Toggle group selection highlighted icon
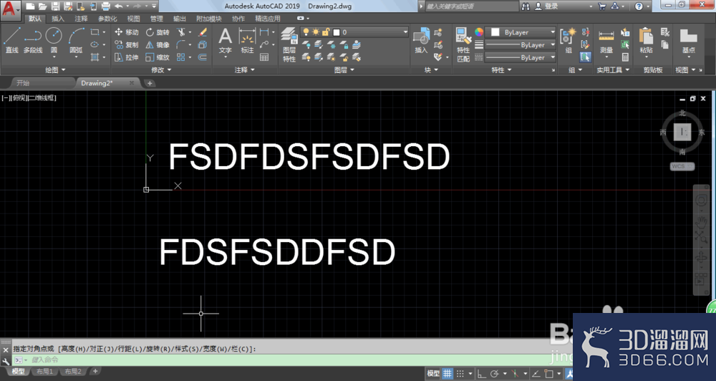Screen dimensions: 716x381 (586, 57)
